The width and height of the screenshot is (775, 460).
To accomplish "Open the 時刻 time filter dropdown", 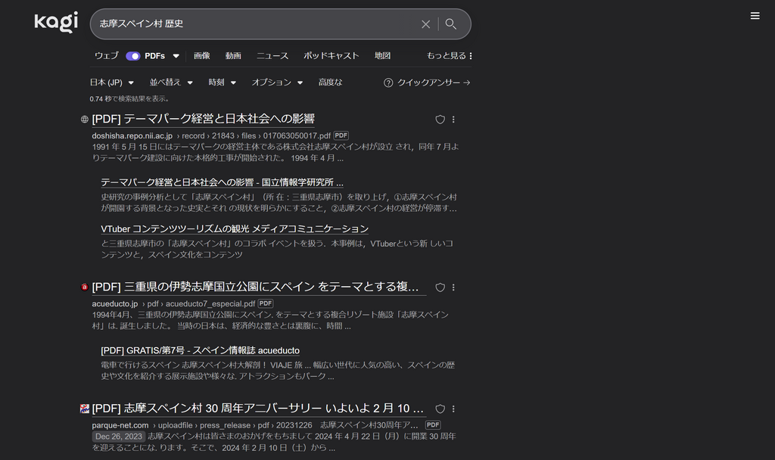I will tap(222, 82).
